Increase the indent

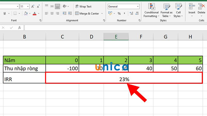click(70, 13)
